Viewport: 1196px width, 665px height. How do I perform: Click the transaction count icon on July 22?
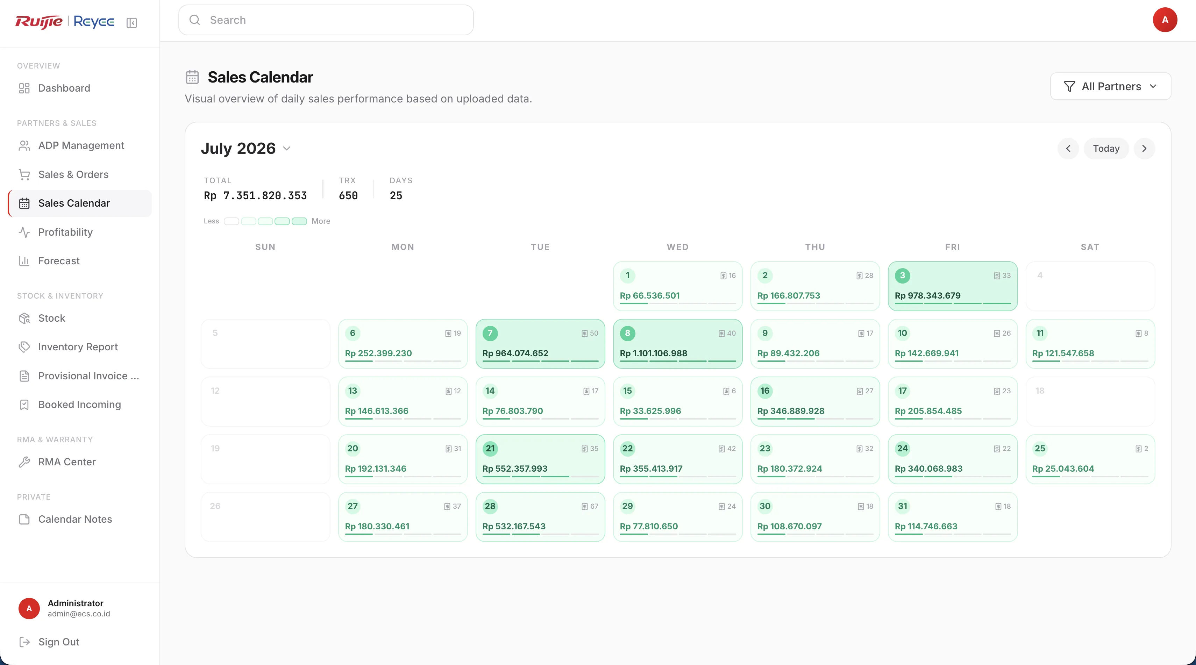pos(721,449)
